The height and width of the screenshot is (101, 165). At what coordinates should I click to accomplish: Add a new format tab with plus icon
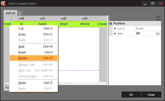tap(19, 13)
